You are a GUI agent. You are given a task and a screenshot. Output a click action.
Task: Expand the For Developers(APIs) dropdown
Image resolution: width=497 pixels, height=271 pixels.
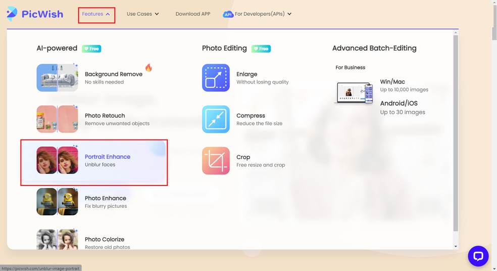point(263,14)
